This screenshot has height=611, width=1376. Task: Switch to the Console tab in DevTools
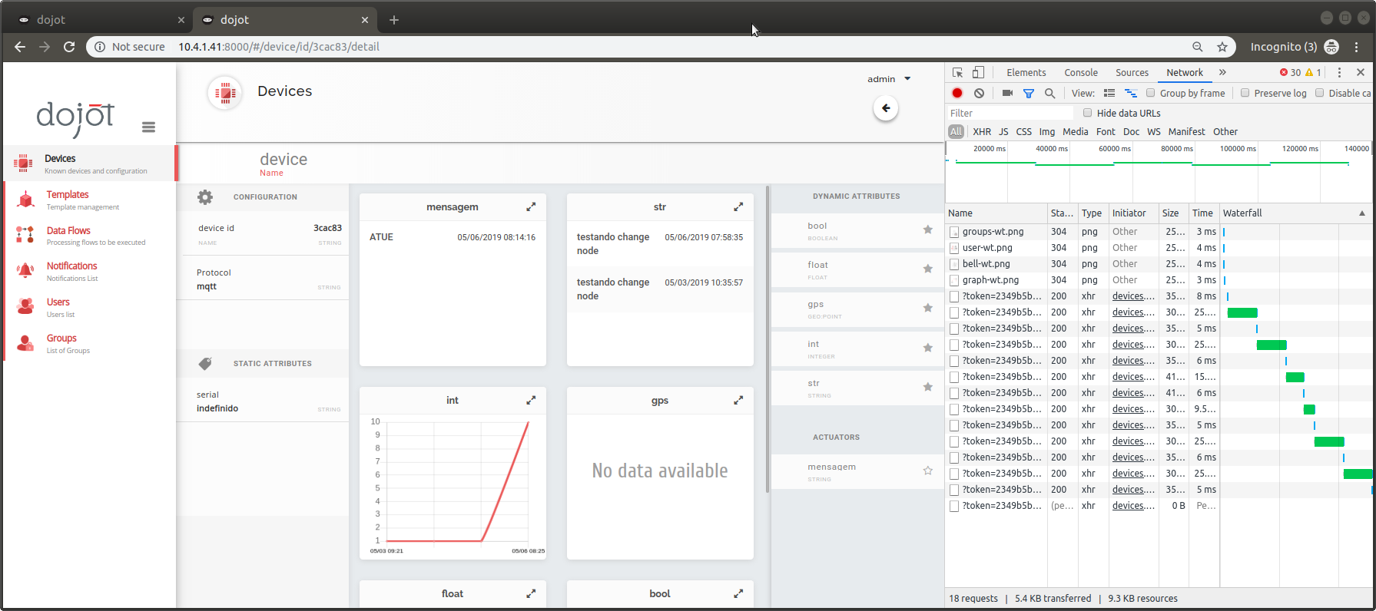[1081, 73]
